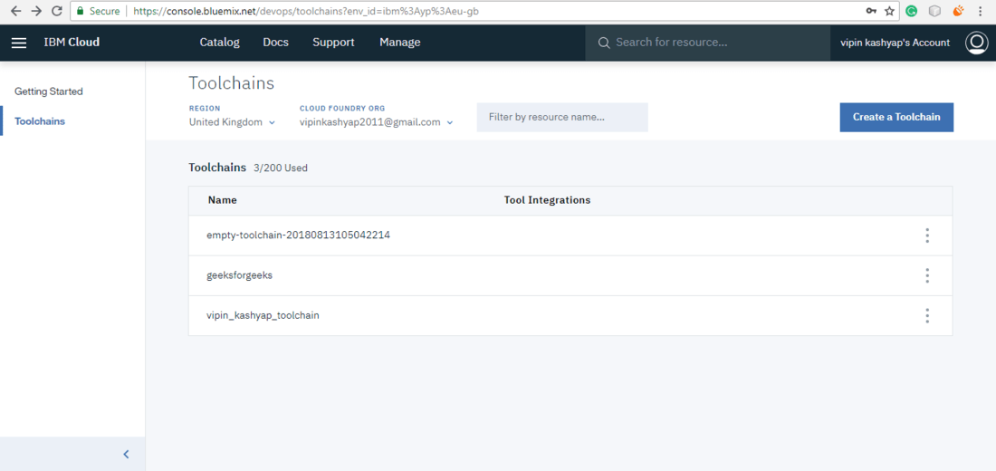Collapse the left sidebar with chevron

126,454
